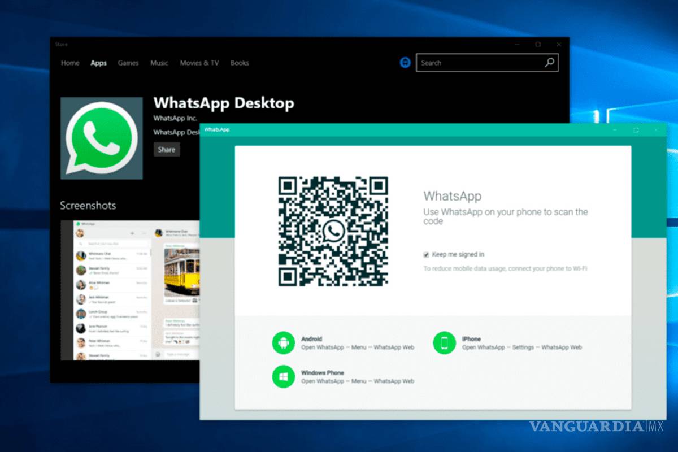
Task: Click the iPhone device icon
Action: (x=445, y=342)
